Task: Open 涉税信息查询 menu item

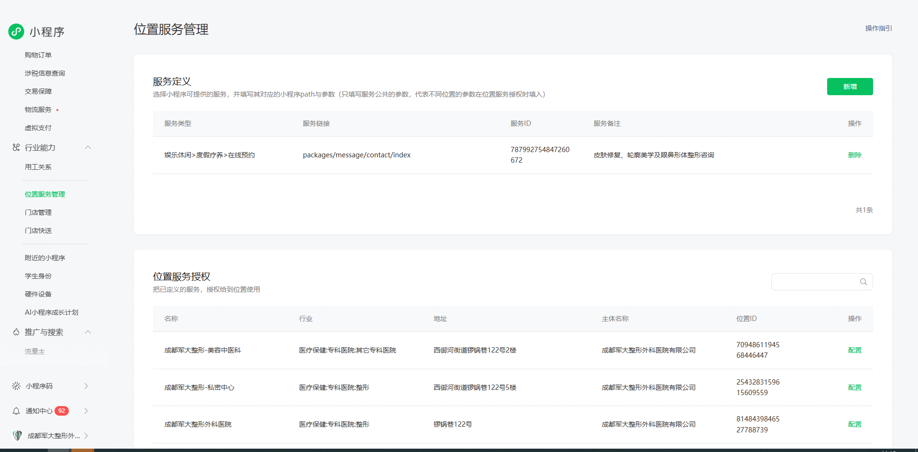Action: 45,73
